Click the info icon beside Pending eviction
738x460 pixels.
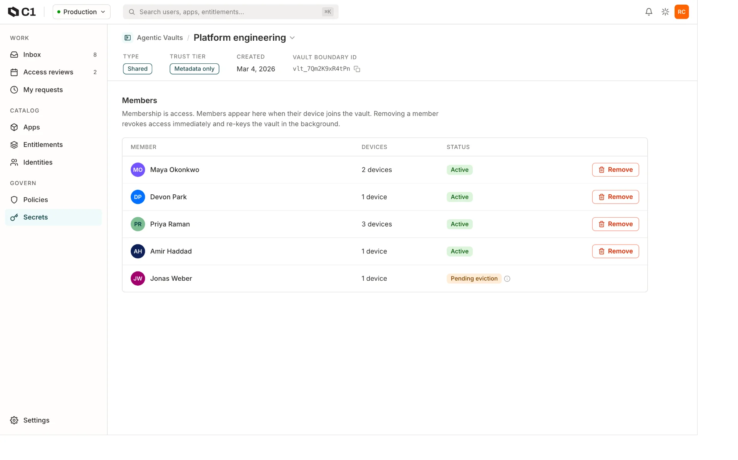click(507, 279)
